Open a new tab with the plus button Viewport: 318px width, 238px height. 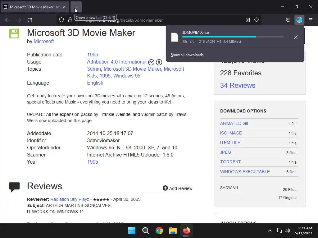click(x=76, y=7)
